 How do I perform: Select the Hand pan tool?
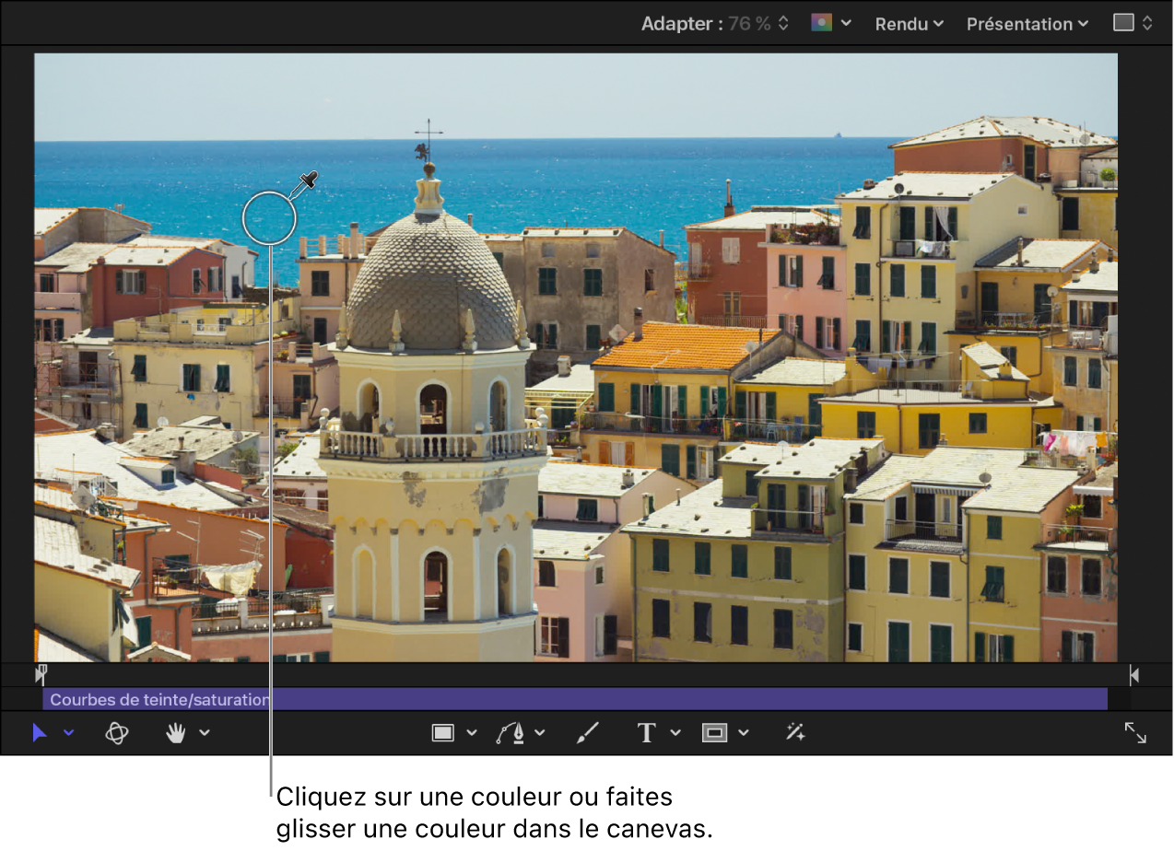click(x=175, y=733)
